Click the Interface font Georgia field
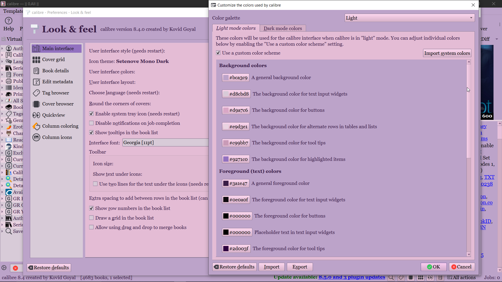 (x=165, y=143)
